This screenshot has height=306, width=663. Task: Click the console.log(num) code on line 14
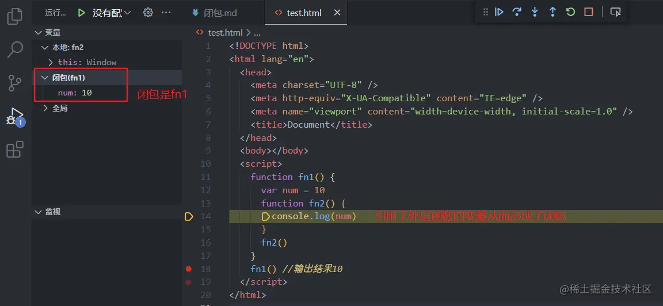[x=314, y=216]
